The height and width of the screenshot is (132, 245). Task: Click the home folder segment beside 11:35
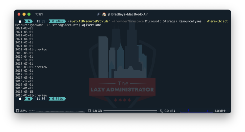click(x=29, y=21)
